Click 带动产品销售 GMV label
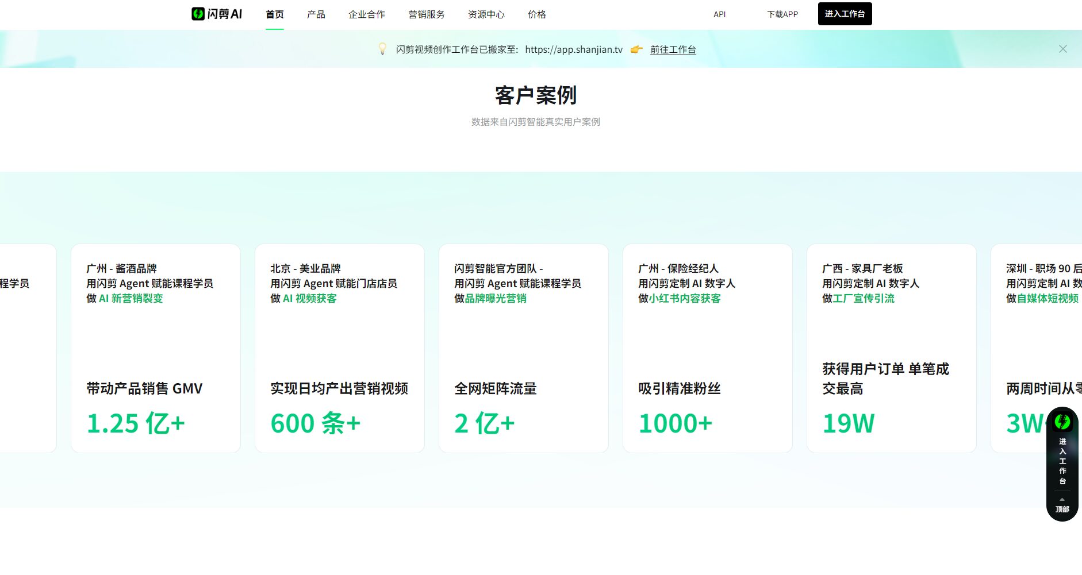This screenshot has height=575, width=1082. (144, 388)
